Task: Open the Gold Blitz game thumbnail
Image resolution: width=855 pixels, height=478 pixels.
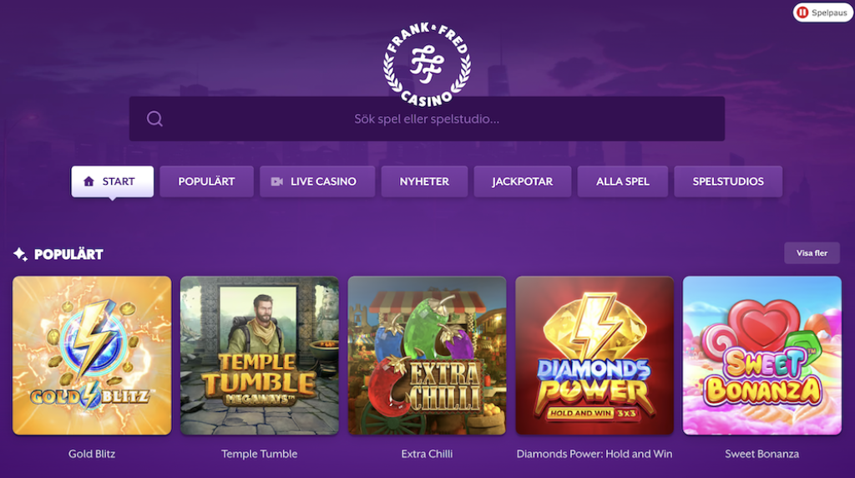Action: (92, 355)
